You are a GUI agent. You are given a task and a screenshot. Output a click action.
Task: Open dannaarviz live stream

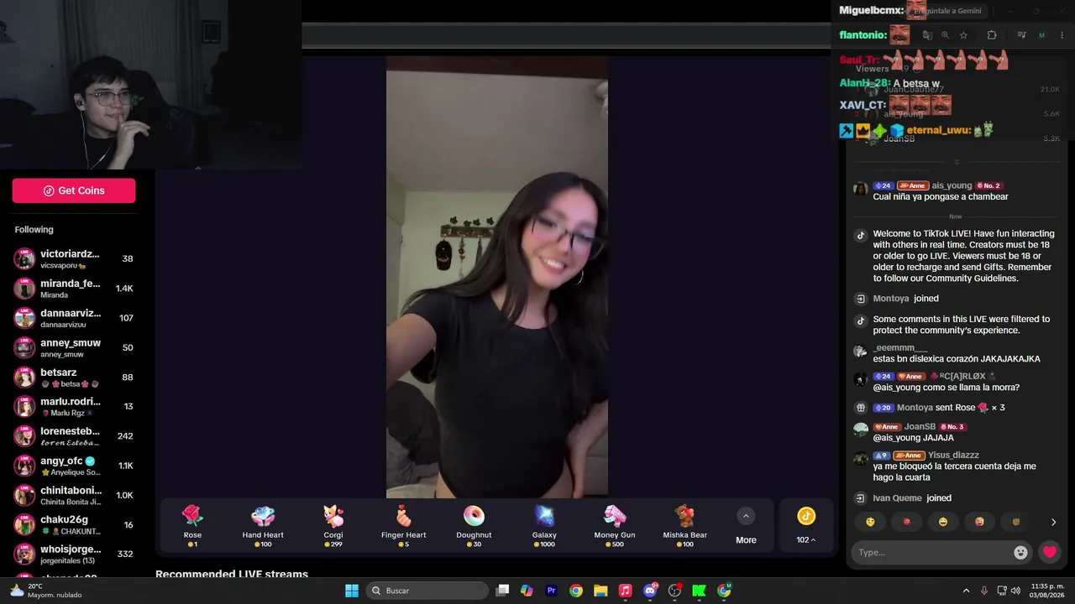pos(74,318)
